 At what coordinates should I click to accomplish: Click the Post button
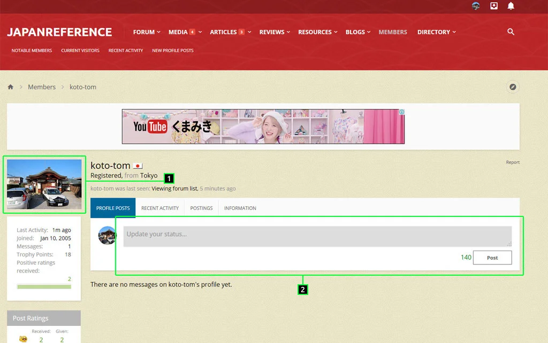[492, 258]
